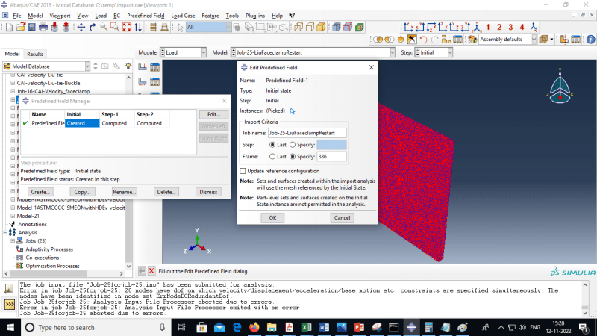Enable wireframe render style
The width and height of the screenshot is (597, 336).
point(298,27)
